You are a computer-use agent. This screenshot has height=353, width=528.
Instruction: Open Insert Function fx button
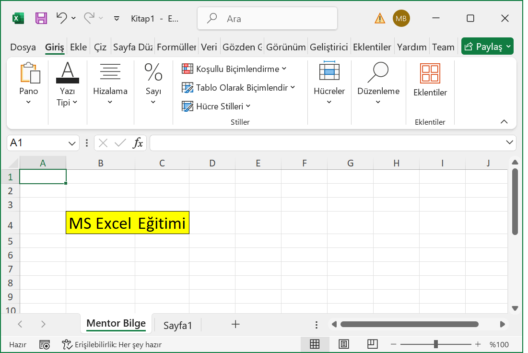(138, 143)
